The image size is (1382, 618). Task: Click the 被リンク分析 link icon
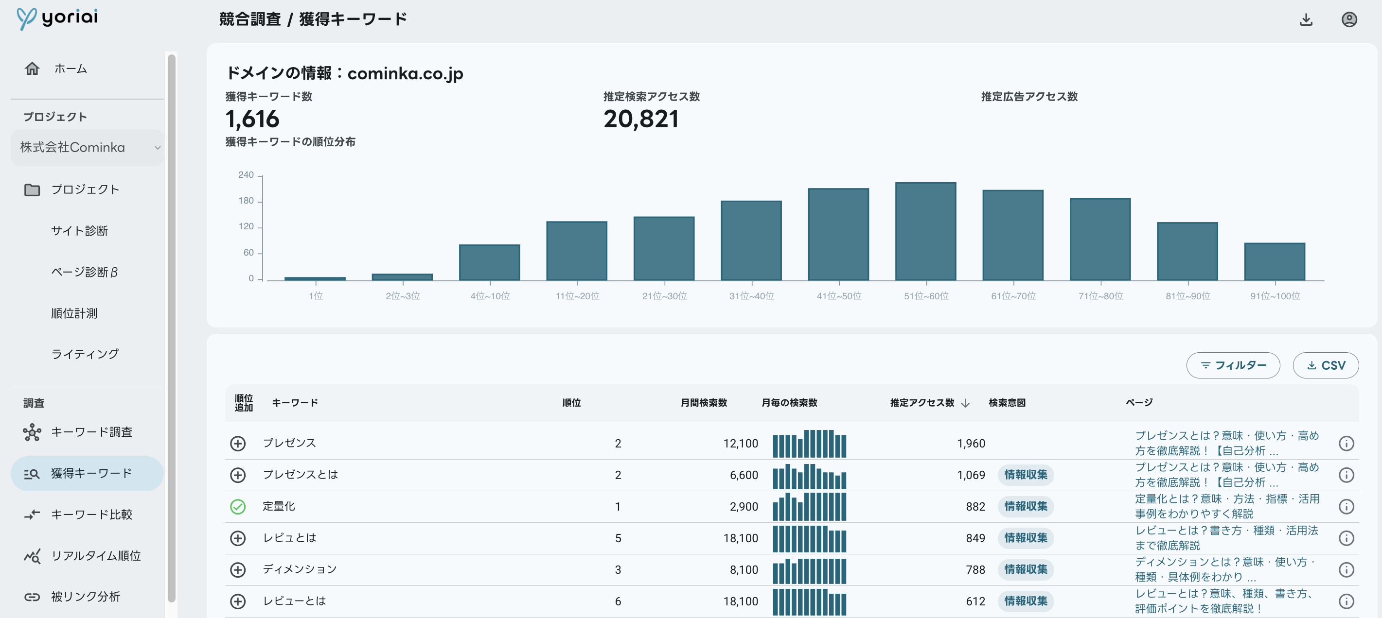click(32, 597)
